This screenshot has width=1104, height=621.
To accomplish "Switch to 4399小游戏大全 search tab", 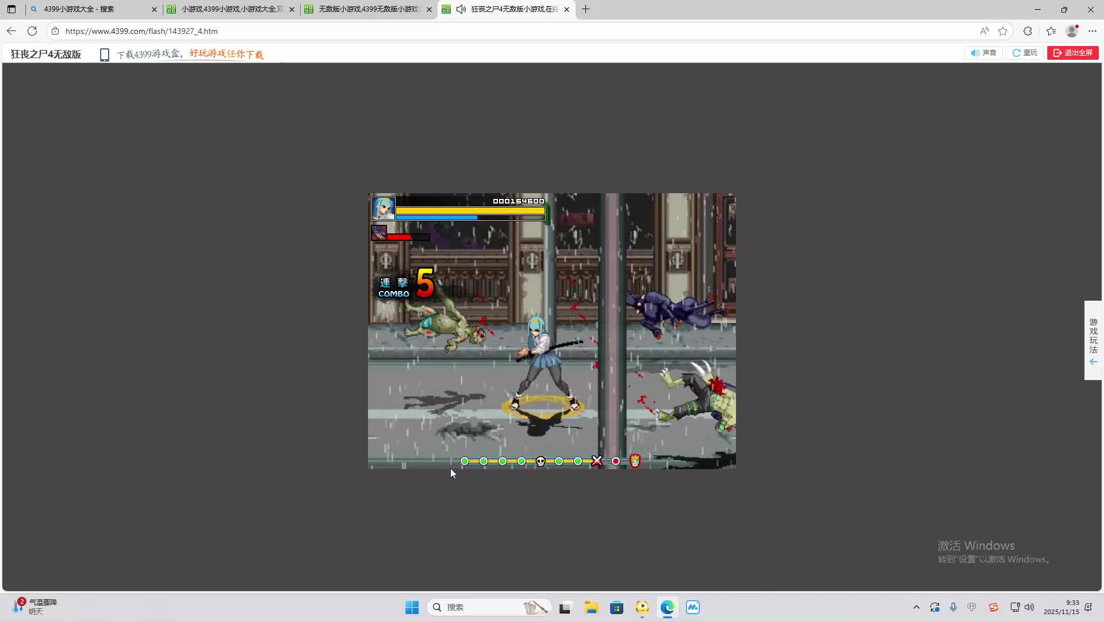I will (92, 9).
